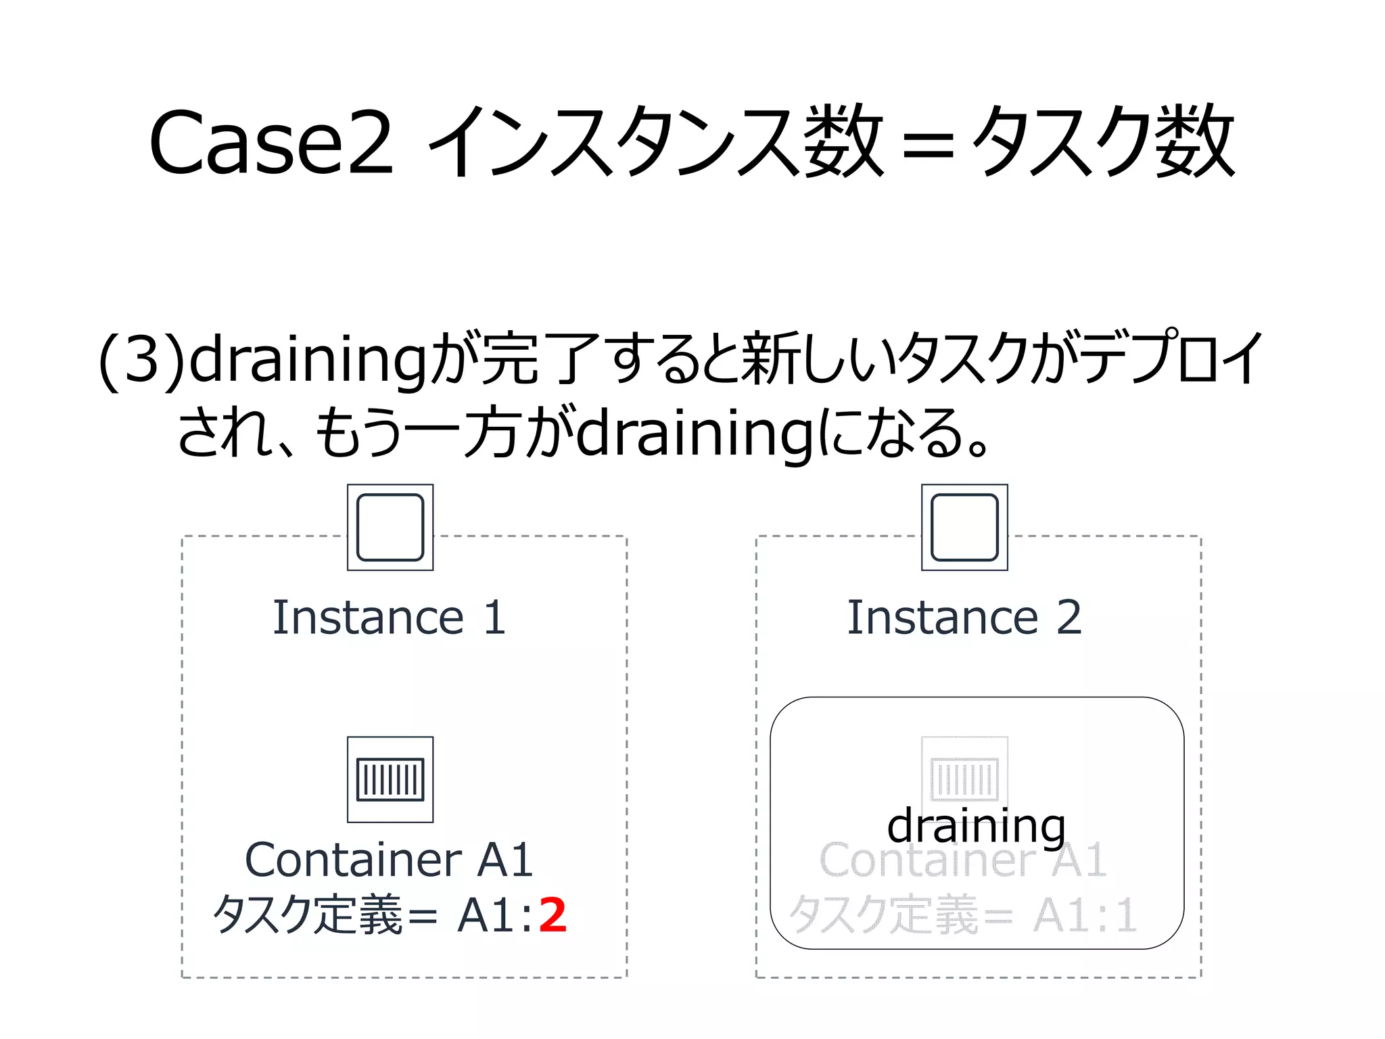The image size is (1385, 1039).
Task: Click the dashed border of Instance 2 box
Action: (1201, 758)
